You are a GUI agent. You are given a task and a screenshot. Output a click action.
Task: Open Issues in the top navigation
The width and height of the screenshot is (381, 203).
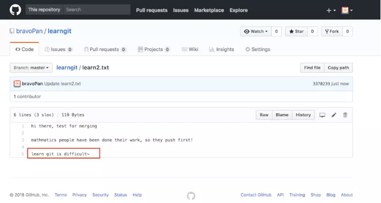(181, 10)
